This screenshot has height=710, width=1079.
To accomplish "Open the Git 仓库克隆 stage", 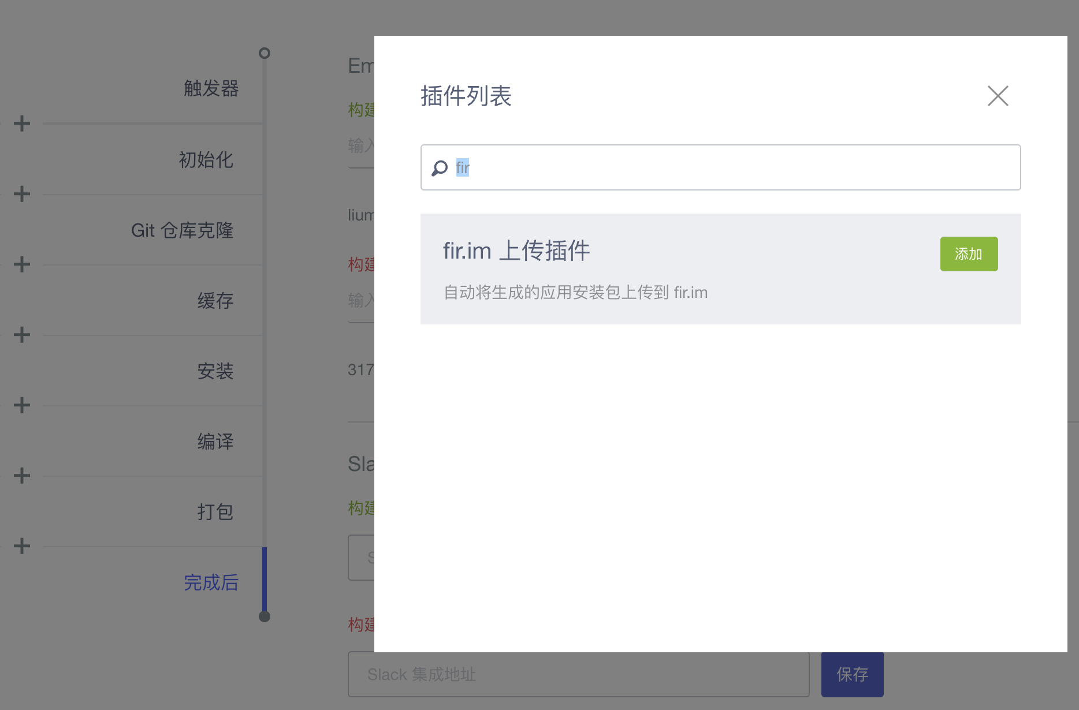I will point(182,230).
